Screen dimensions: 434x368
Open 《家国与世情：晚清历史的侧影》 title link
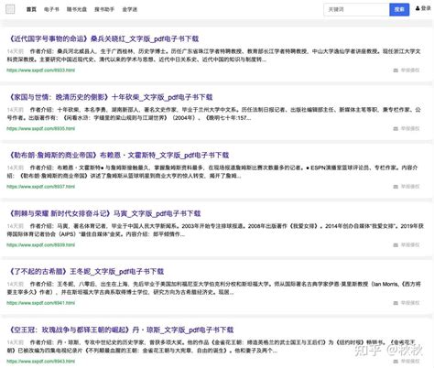(x=110, y=97)
